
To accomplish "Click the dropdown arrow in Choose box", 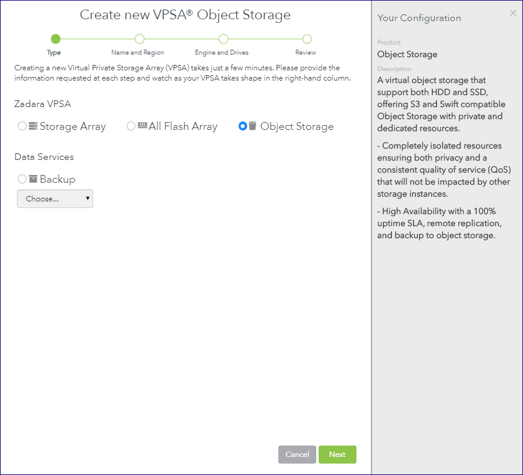I will coord(87,198).
